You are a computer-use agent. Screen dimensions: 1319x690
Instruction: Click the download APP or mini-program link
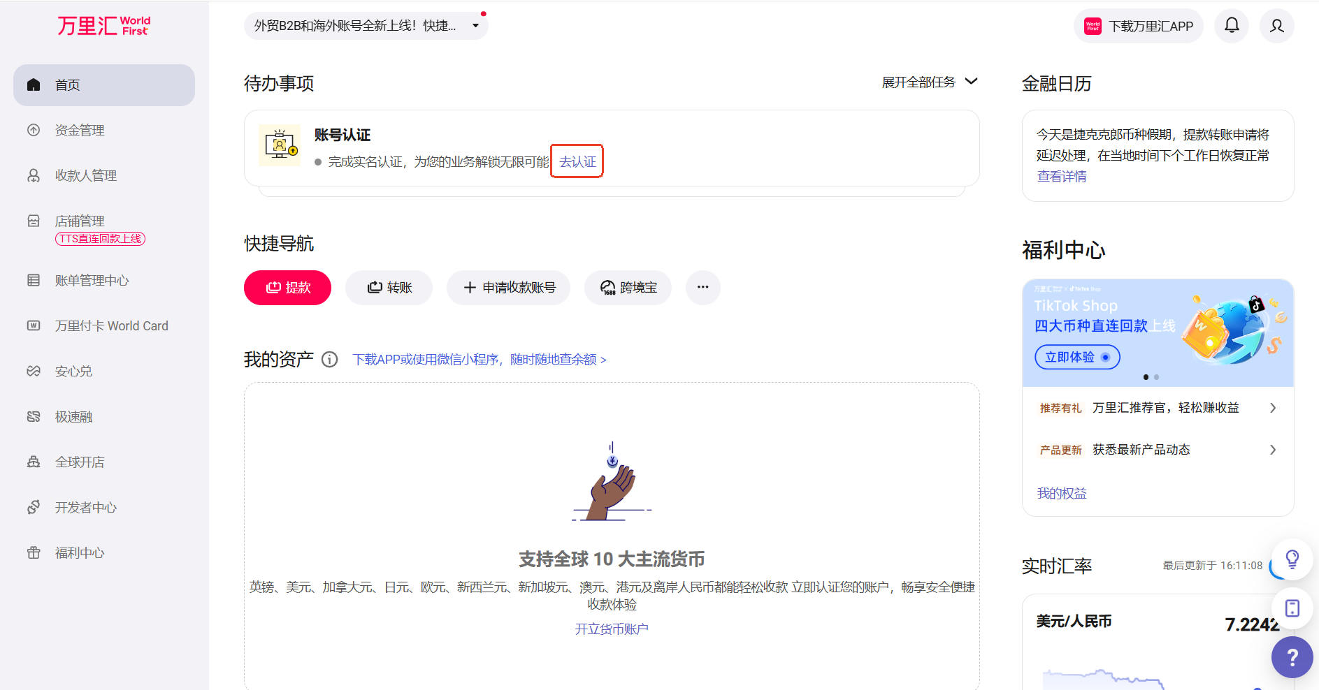click(x=480, y=359)
